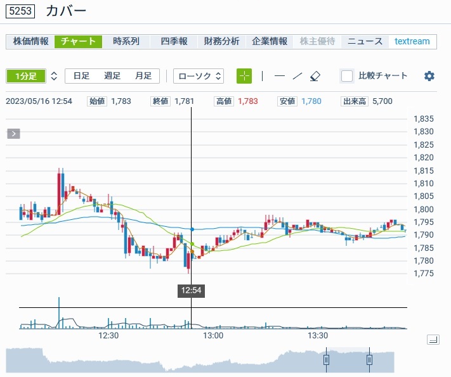Open the textream link
This screenshot has width=451, height=377.
pyautogui.click(x=412, y=41)
